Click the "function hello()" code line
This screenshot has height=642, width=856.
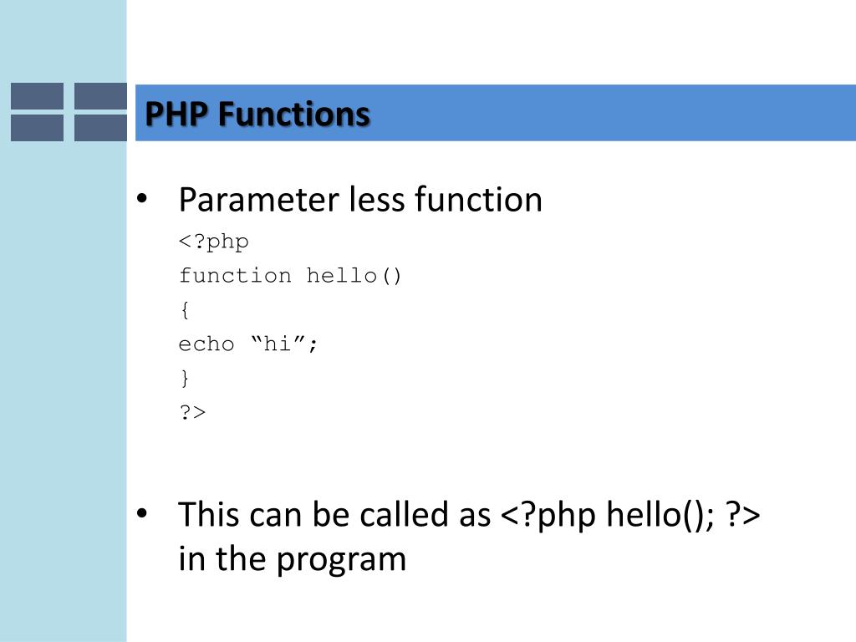[x=290, y=276]
